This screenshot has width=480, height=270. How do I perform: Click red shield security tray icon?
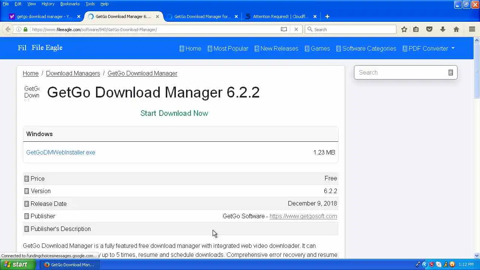point(432,264)
